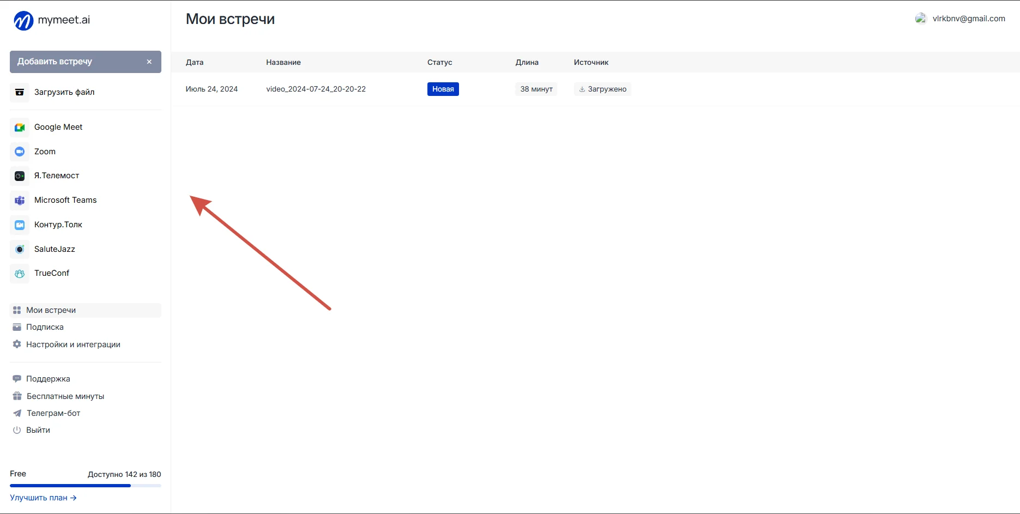Screen dimensions: 1020x514
Task: Click the mymeet.ai logo
Action: tap(51, 20)
